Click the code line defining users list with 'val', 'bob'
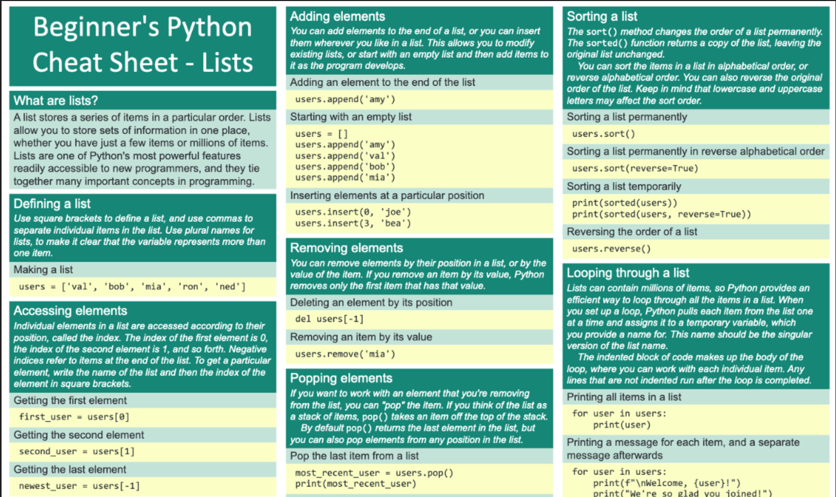This screenshot has height=497, width=836. [132, 286]
